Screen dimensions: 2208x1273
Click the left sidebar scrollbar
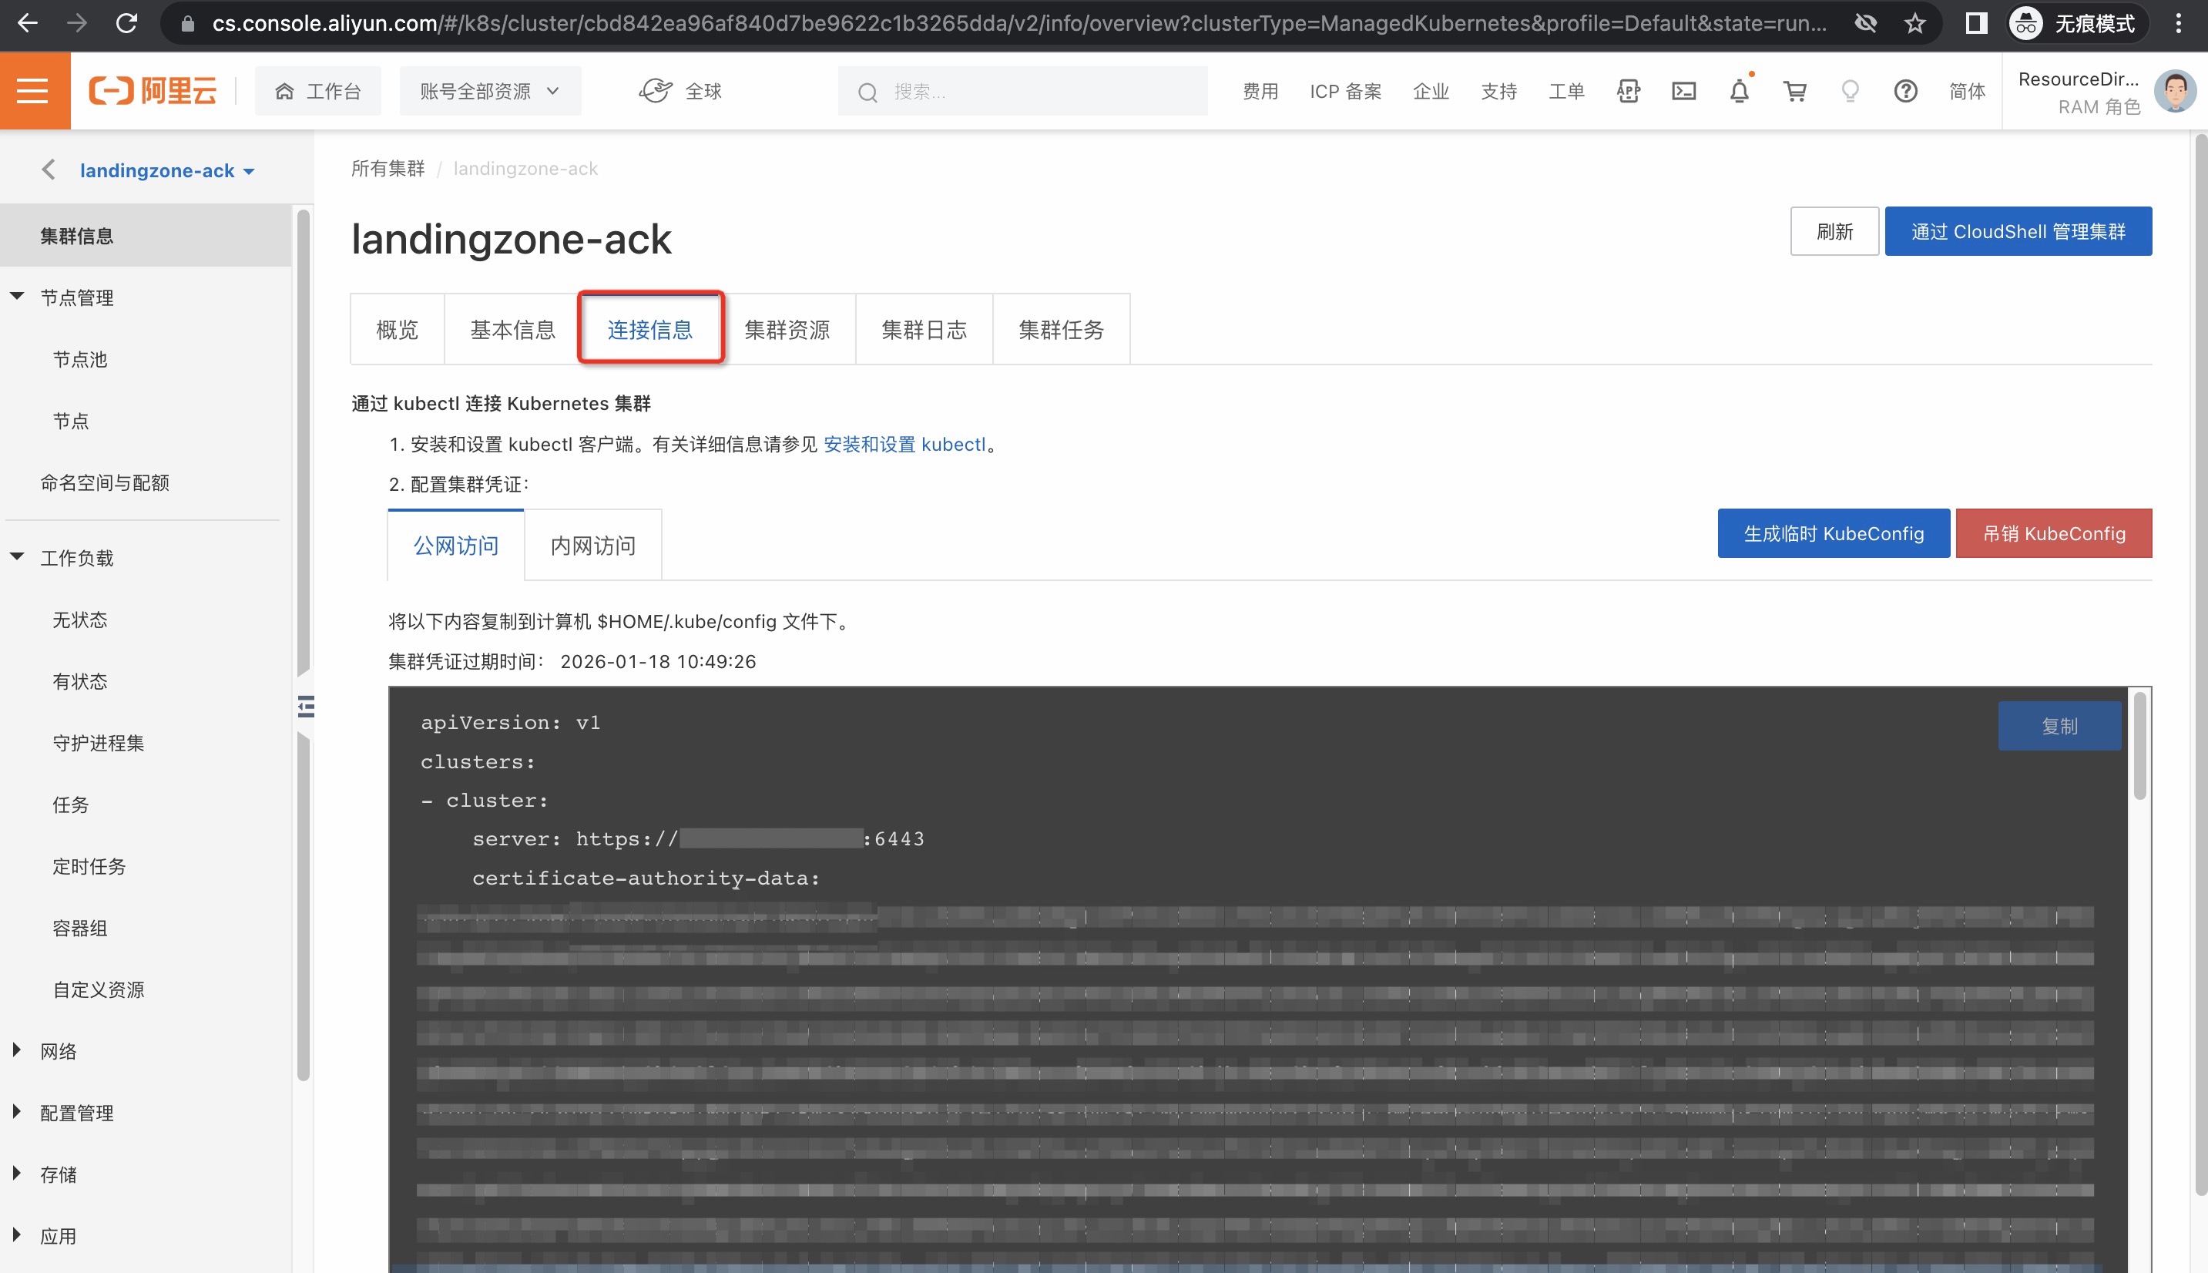click(x=304, y=645)
